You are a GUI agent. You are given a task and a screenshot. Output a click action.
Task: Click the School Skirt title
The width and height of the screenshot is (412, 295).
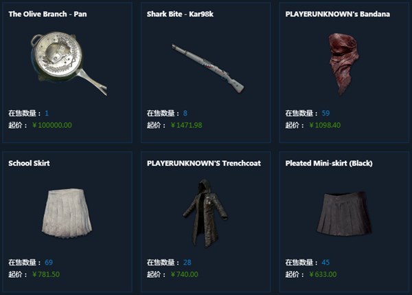(29, 163)
